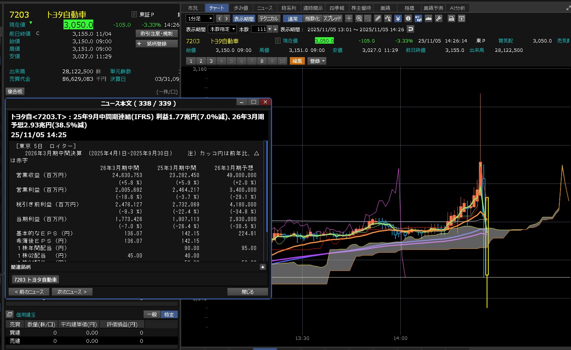This screenshot has height=350, width=571.
Task: Click the 本数 bar count input field
Action: (x=259, y=29)
